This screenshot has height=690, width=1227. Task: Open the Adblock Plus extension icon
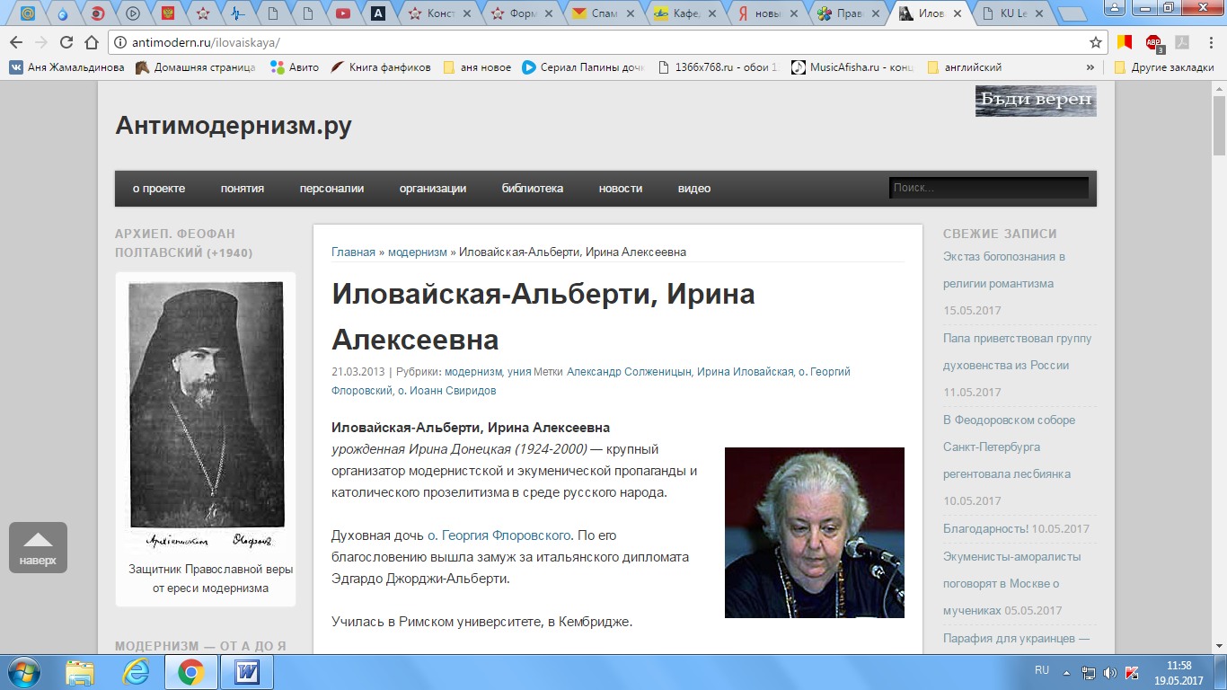(x=1153, y=42)
